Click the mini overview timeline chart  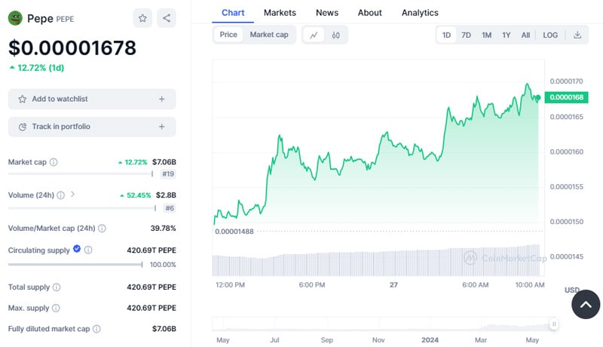[x=383, y=324]
